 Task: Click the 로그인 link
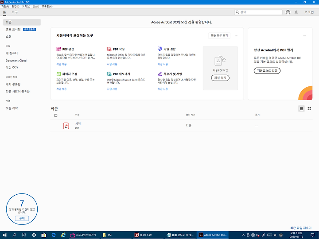pyautogui.click(x=309, y=12)
